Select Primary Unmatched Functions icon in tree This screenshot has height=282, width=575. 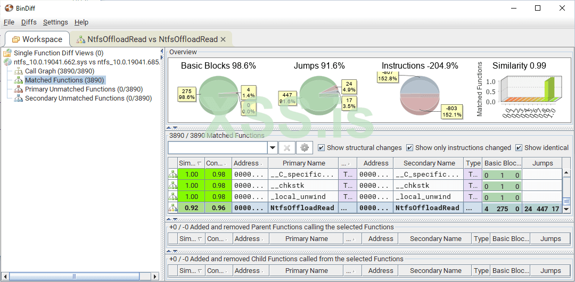click(19, 89)
